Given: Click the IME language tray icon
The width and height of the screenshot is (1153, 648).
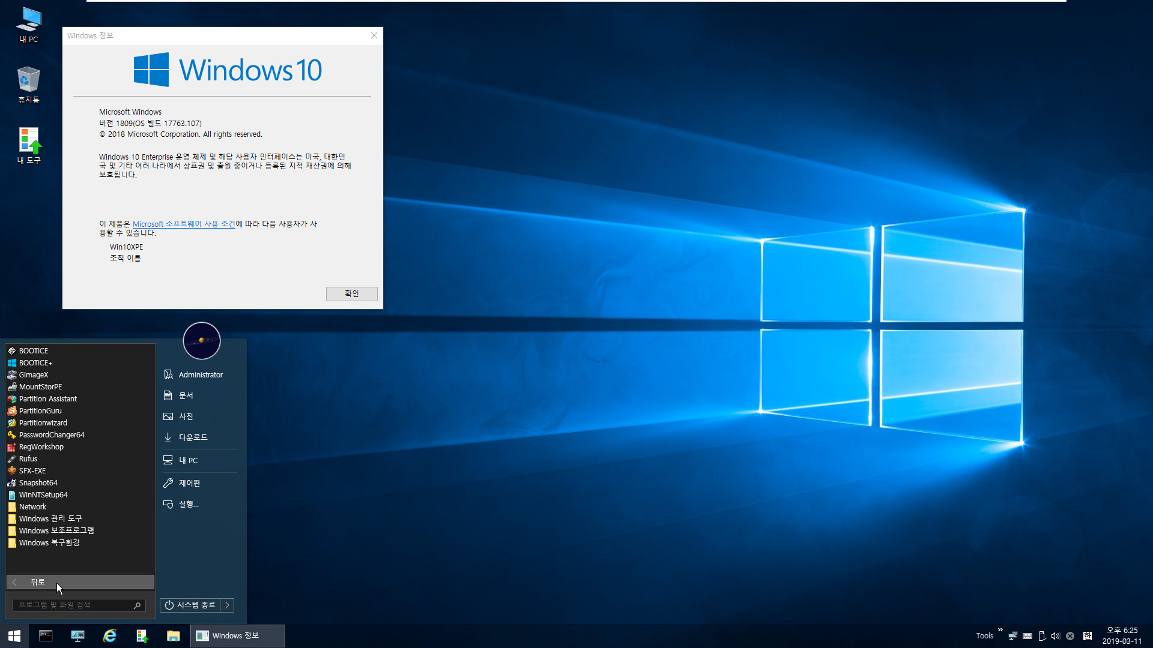Looking at the screenshot, I should coord(1088,636).
